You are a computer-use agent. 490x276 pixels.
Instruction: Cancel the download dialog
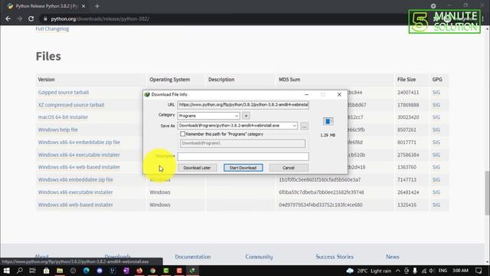(x=289, y=168)
